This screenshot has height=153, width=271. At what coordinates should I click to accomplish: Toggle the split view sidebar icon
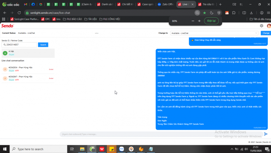tap(244, 13)
